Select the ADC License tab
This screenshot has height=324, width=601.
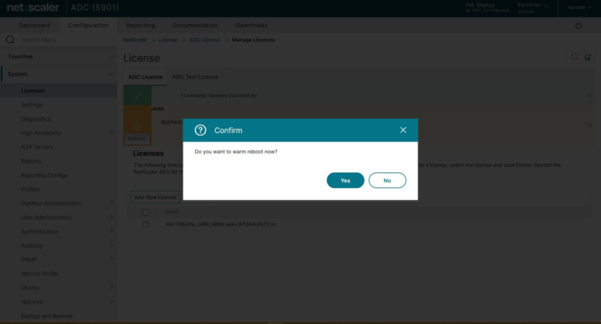[x=145, y=77]
